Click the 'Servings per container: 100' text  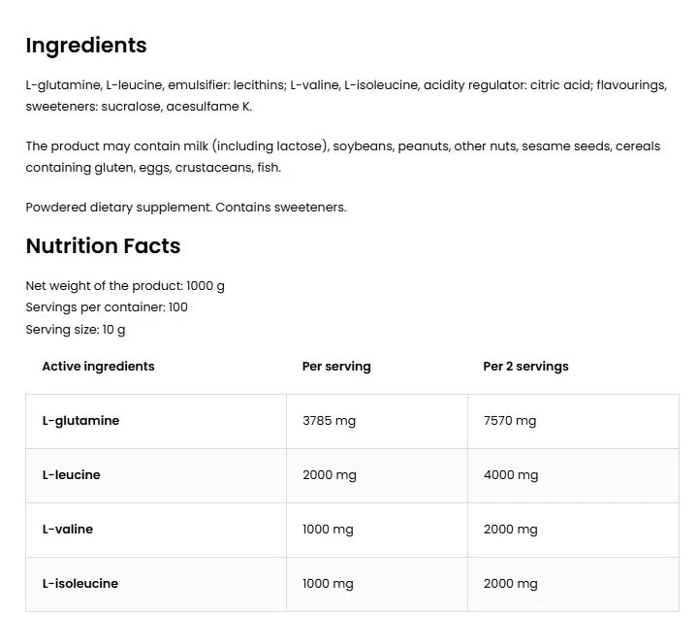click(x=107, y=307)
